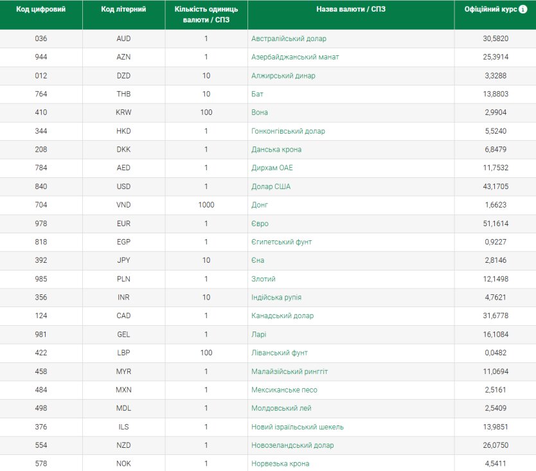Click the Долар США currency link

pos(271,187)
